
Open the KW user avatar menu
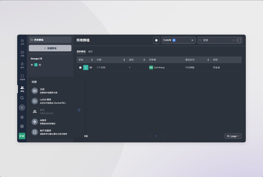[x=22, y=136]
